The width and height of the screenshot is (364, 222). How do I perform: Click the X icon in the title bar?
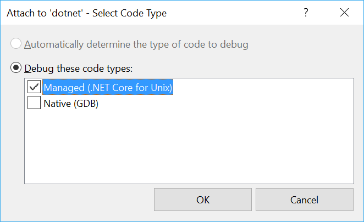coord(344,13)
